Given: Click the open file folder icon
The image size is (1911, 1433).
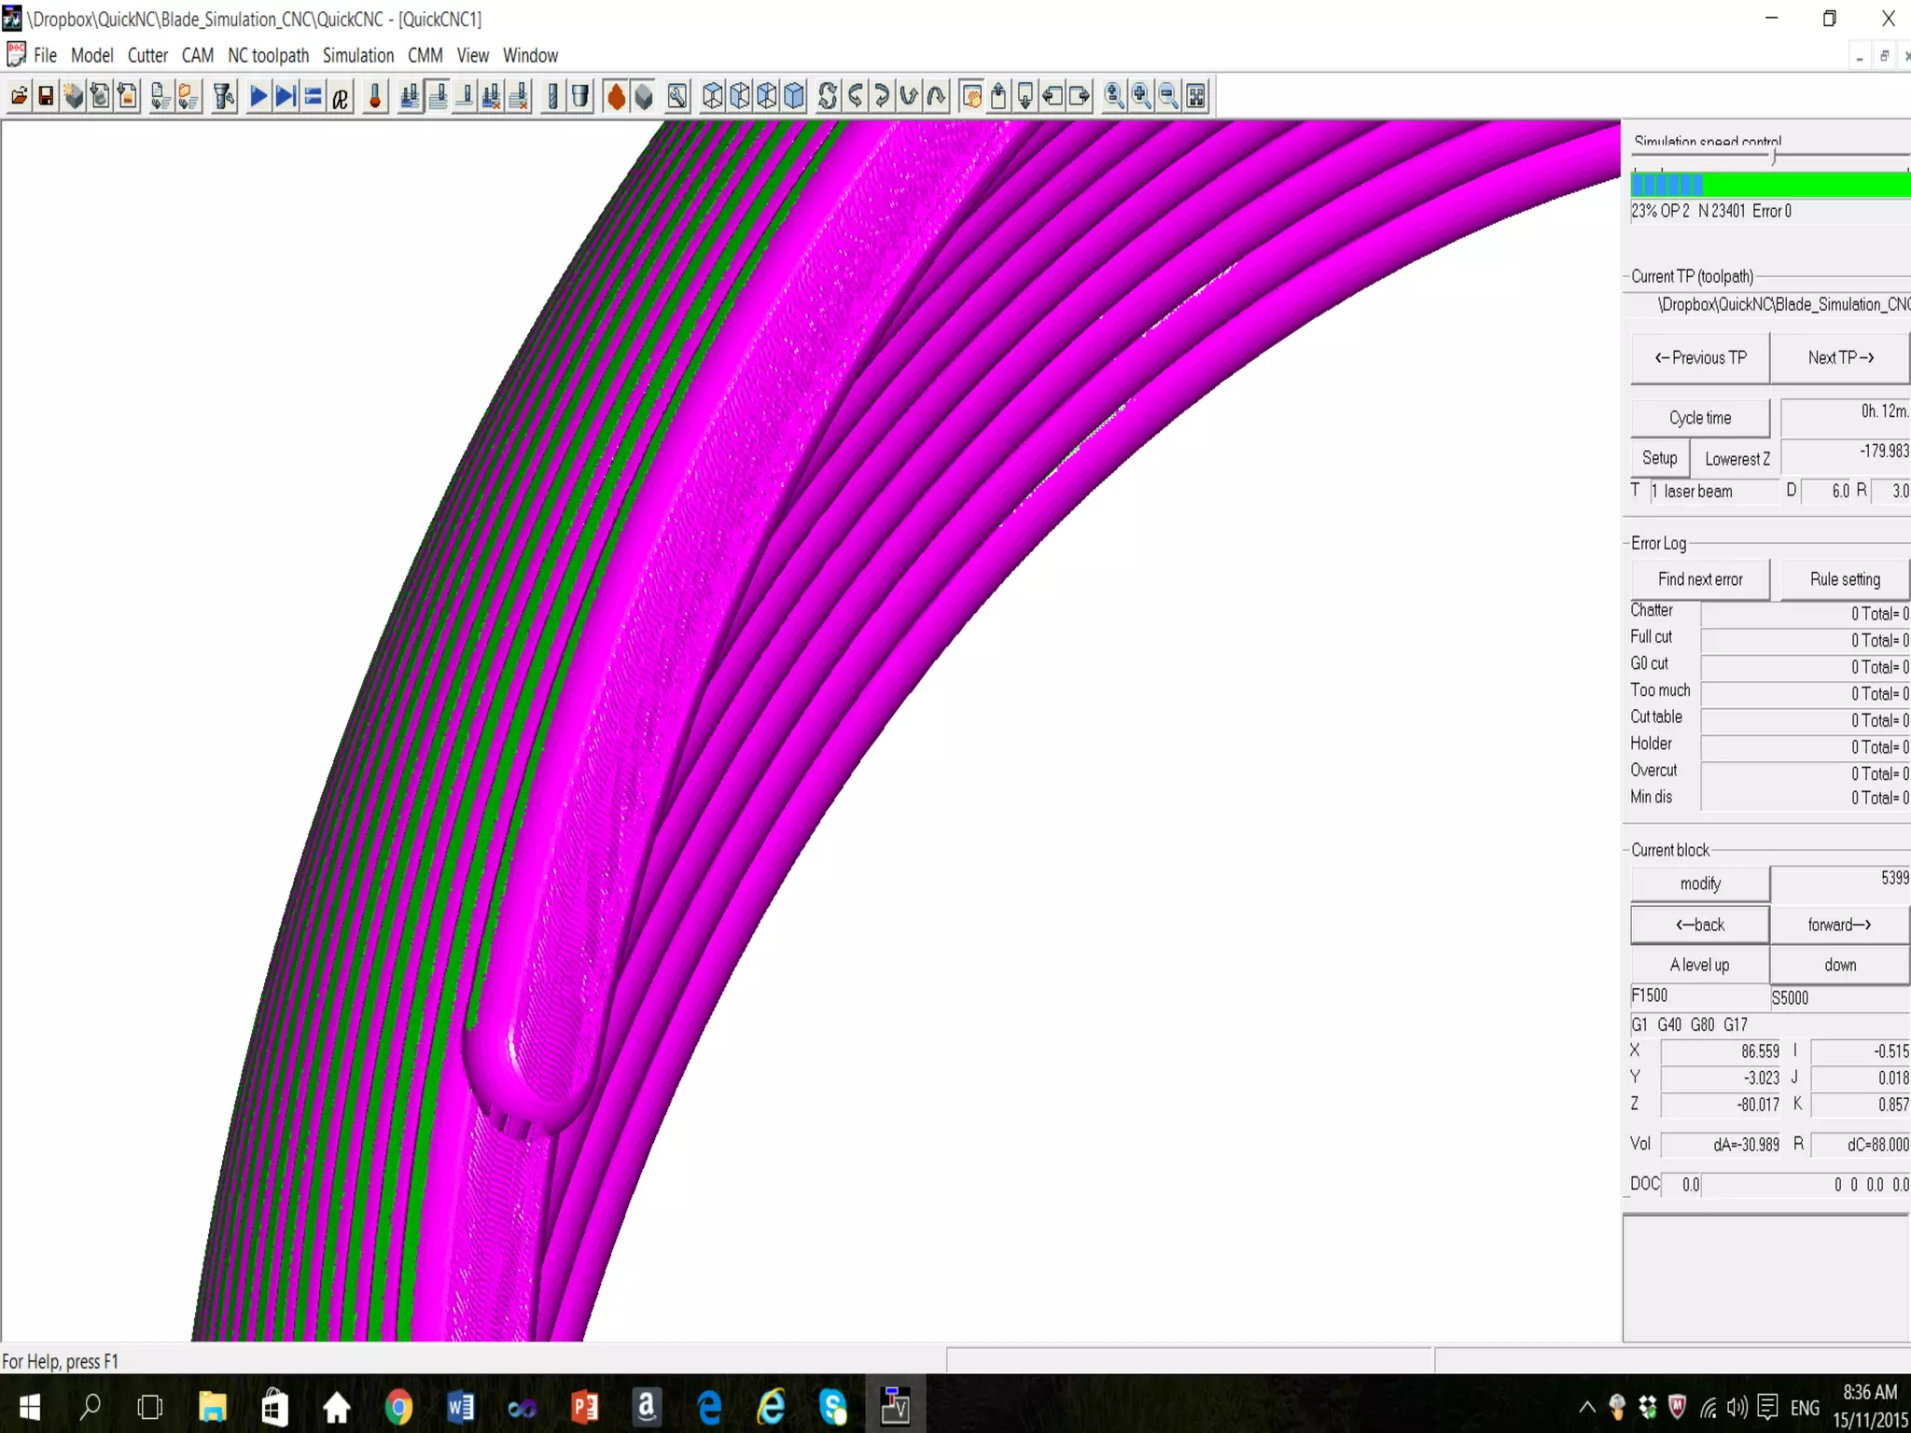Looking at the screenshot, I should (19, 96).
